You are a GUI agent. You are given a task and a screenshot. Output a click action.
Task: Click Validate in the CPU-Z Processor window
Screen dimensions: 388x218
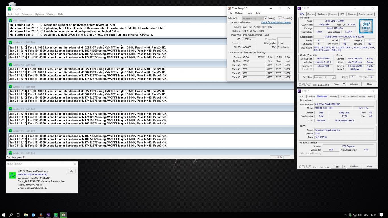pos(354,84)
